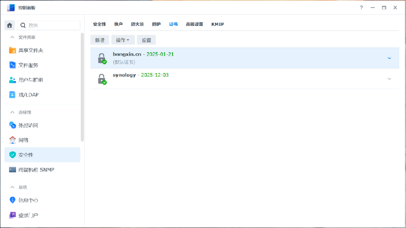Image resolution: width=406 pixels, height=228 pixels.
Task: Collapse the 连接性 section
Action: 12,112
